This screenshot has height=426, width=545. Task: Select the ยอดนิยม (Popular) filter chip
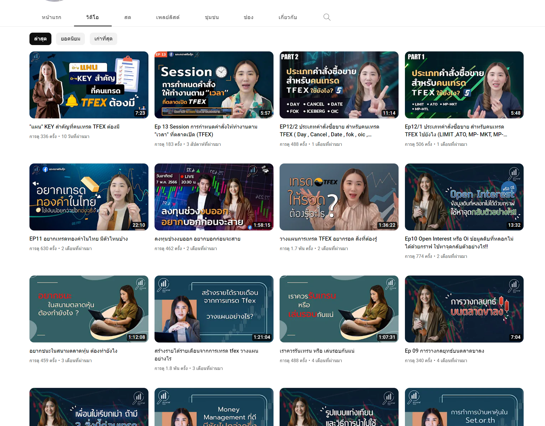70,39
